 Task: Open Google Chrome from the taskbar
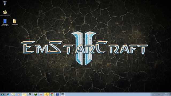coord(52,94)
